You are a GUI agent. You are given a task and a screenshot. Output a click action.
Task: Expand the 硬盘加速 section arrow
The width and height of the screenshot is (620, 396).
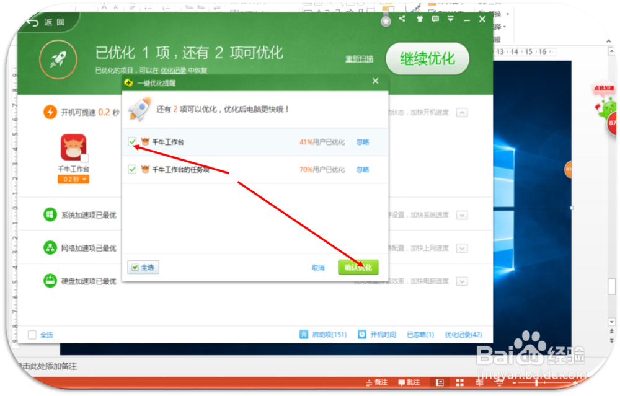point(462,281)
